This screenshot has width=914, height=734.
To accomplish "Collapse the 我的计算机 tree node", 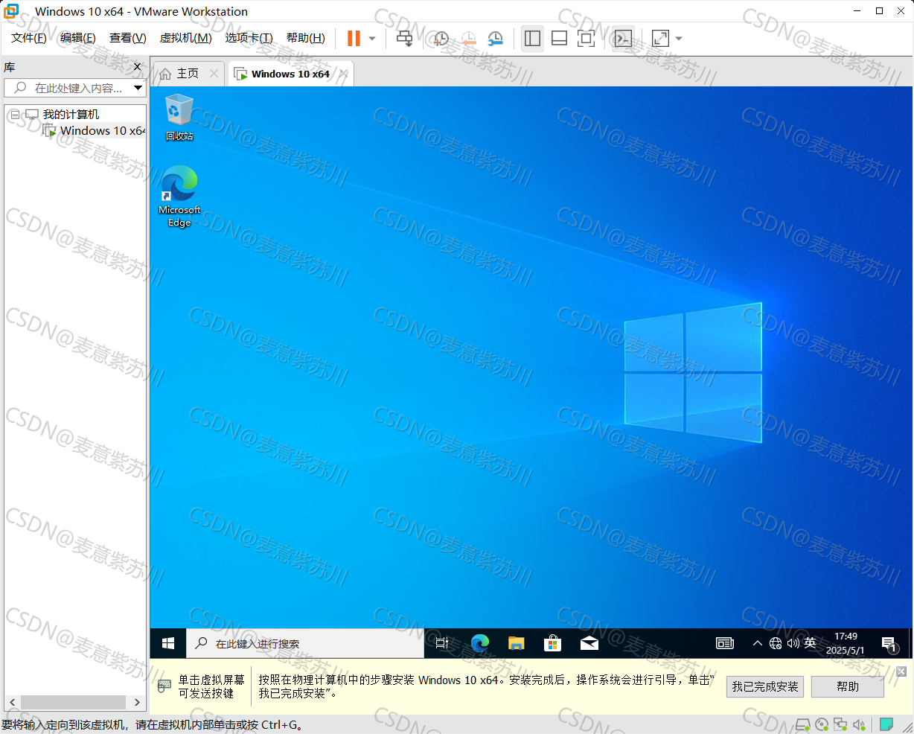I will pos(15,115).
